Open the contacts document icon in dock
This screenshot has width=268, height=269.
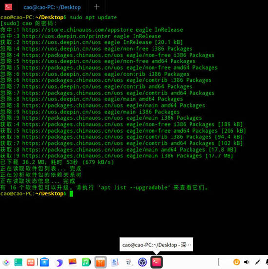click(115, 262)
